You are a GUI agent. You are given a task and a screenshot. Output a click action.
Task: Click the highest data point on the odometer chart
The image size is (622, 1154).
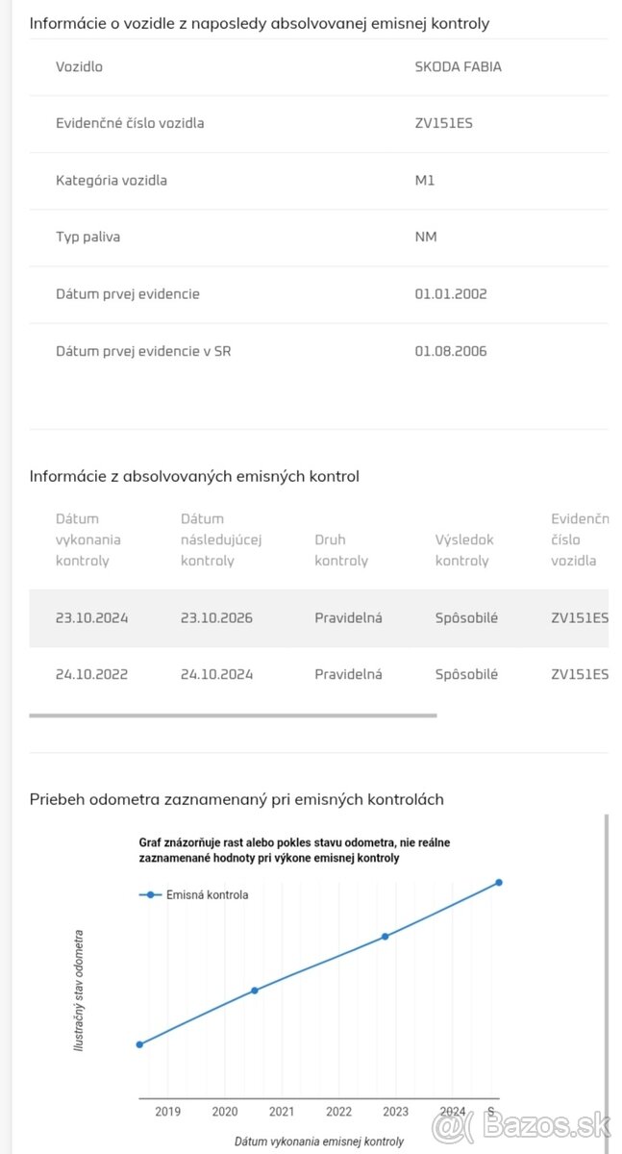point(499,882)
